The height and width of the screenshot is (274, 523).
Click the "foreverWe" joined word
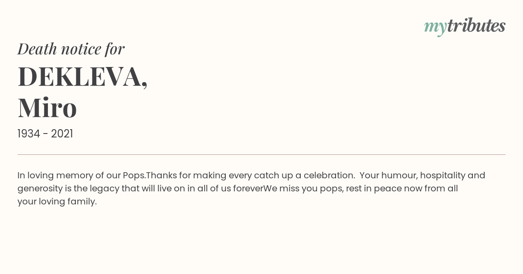click(255, 189)
